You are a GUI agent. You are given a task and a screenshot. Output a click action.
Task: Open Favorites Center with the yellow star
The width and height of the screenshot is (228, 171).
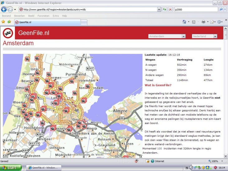point(3,22)
